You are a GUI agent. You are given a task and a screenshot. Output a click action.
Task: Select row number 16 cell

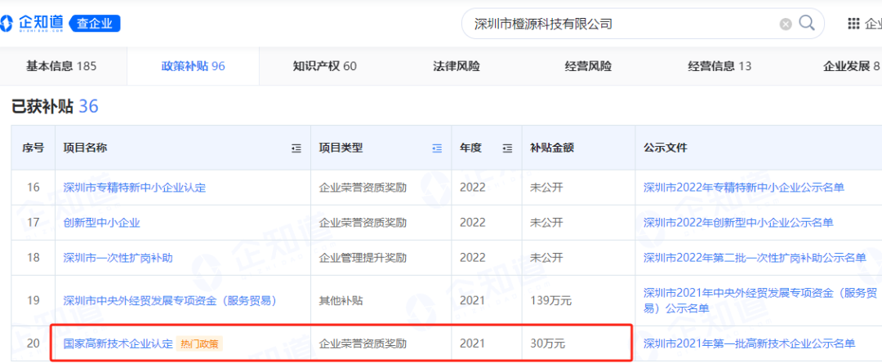[33, 188]
